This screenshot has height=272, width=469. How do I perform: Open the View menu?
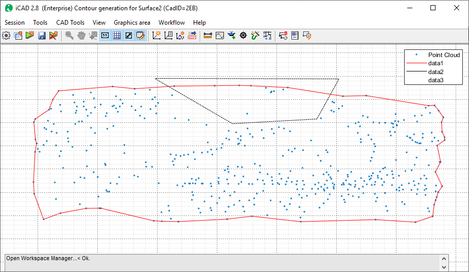pyautogui.click(x=99, y=23)
